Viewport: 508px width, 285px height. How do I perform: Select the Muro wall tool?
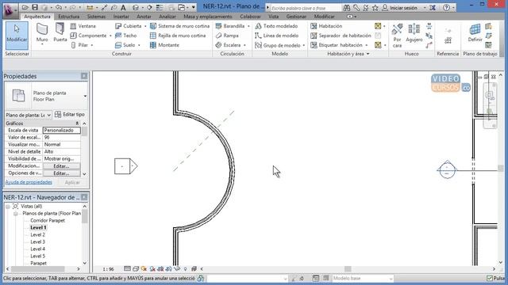tap(42, 33)
